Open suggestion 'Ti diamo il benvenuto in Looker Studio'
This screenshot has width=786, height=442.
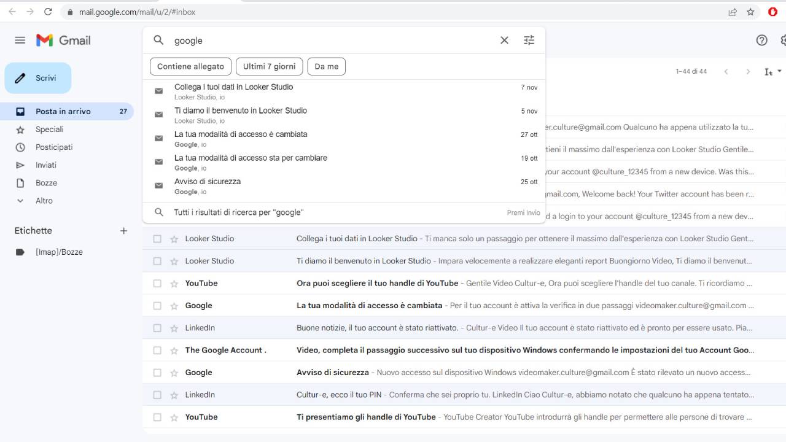[344, 115]
